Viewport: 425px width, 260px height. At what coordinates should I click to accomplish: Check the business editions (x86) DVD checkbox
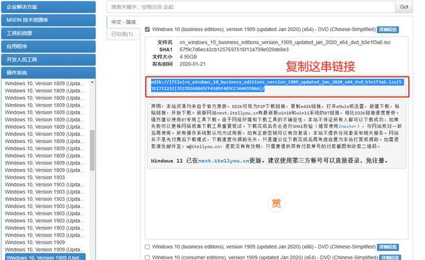(x=147, y=247)
